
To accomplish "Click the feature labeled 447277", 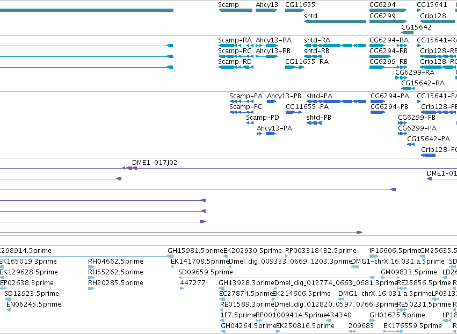I will (182, 288).
